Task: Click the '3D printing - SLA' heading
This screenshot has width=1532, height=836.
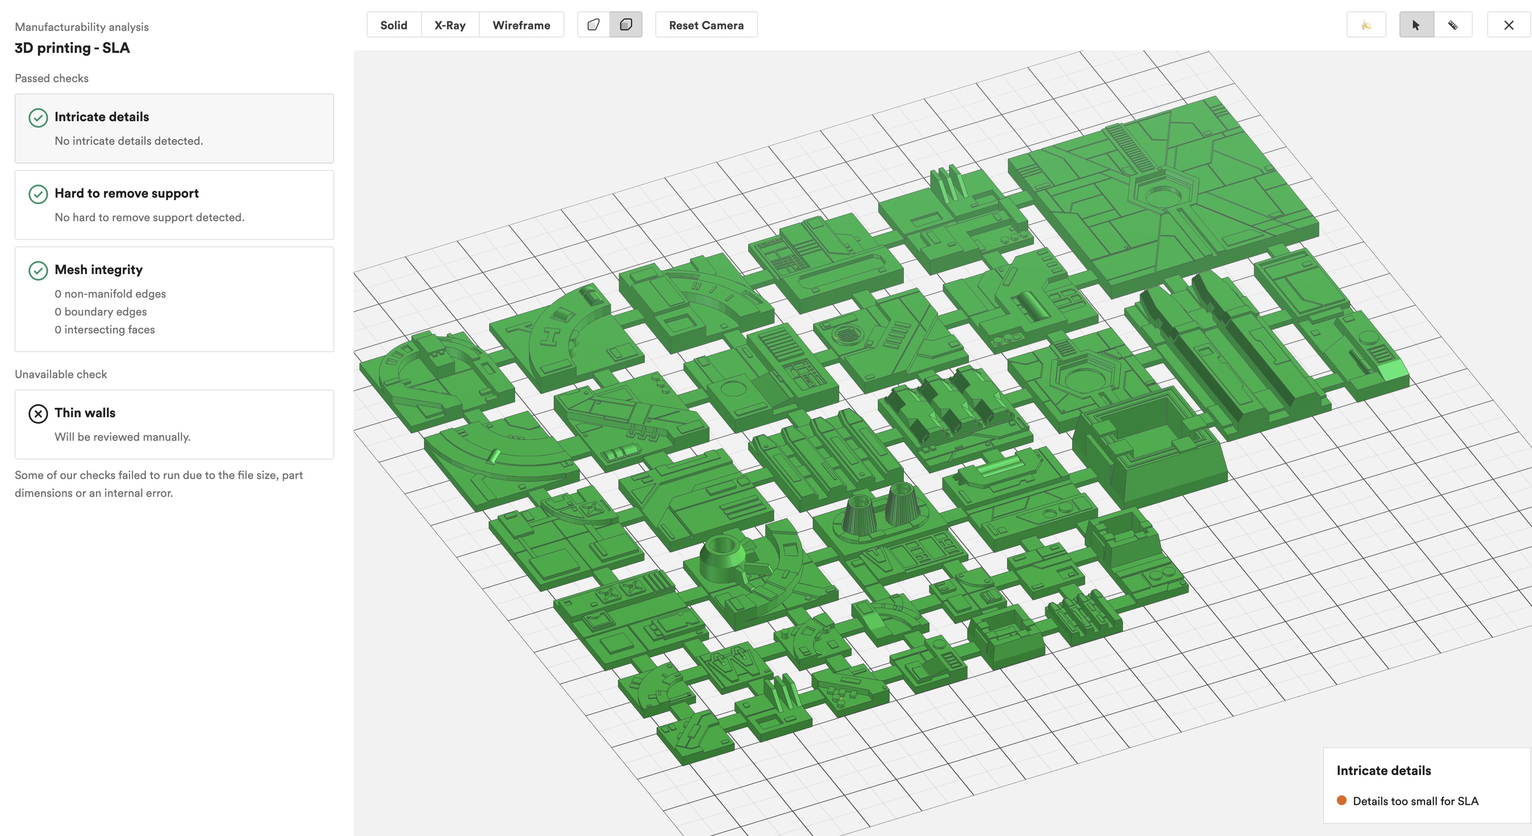Action: pyautogui.click(x=72, y=48)
